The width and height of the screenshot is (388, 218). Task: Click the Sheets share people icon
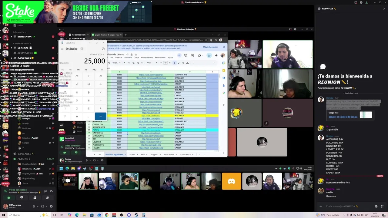coord(209,55)
